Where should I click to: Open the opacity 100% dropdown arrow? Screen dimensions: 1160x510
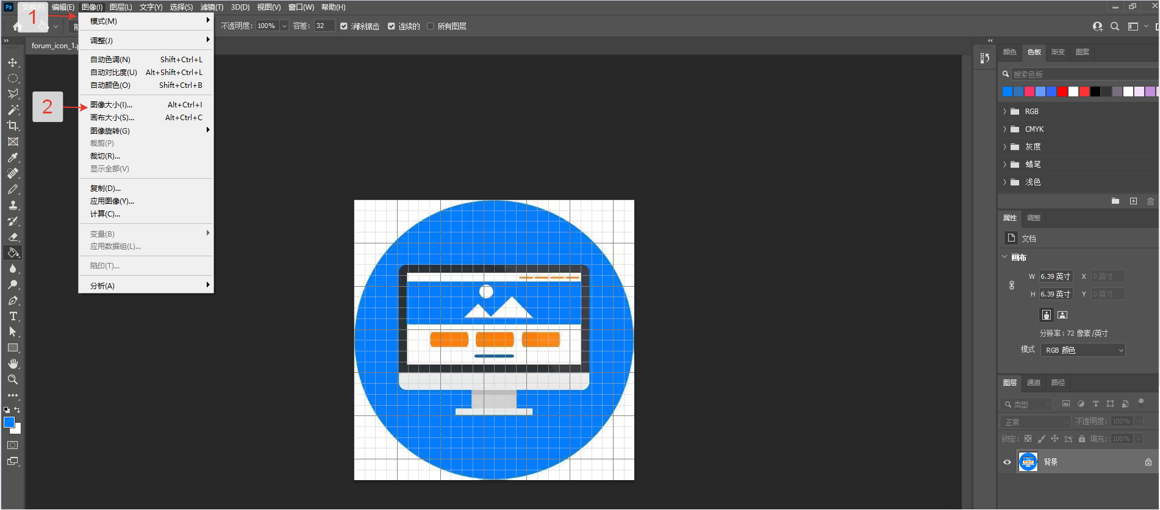point(284,26)
